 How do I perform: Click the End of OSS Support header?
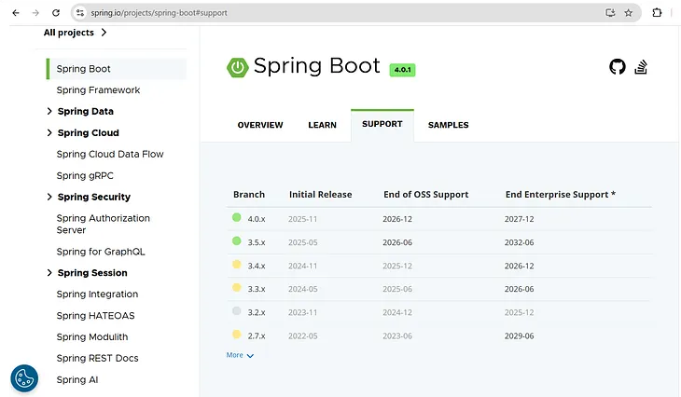tap(426, 195)
